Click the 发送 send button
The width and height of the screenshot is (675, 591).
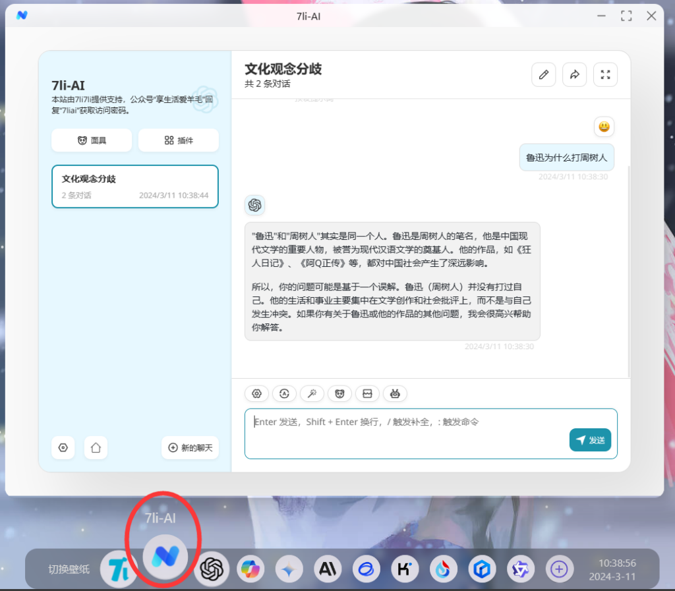pyautogui.click(x=590, y=440)
